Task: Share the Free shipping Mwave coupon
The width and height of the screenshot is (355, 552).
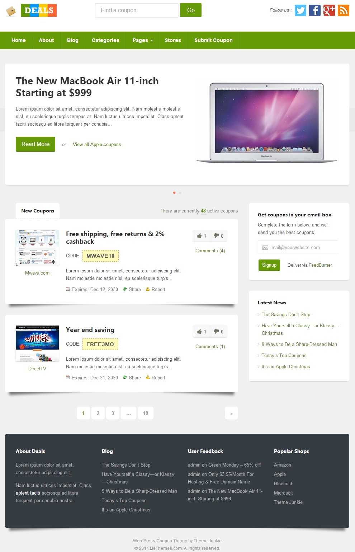Action: point(132,289)
